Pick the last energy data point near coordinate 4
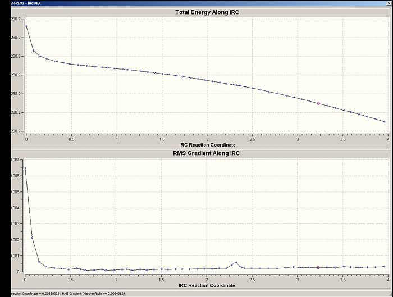This screenshot has height=297, width=393. pos(385,122)
